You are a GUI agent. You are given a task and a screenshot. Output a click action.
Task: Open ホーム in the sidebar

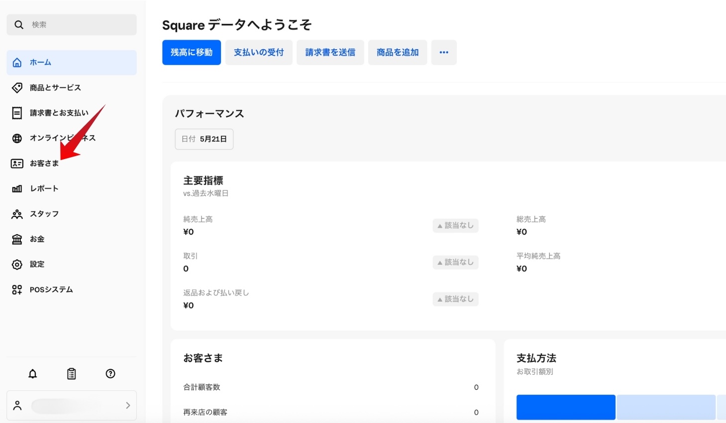[x=72, y=63]
